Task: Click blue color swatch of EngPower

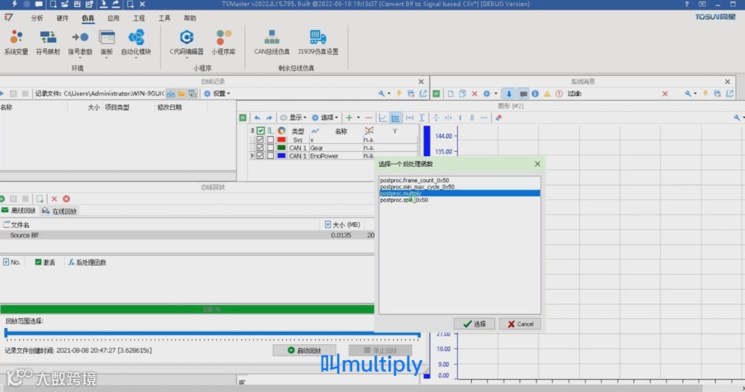Action: point(281,156)
